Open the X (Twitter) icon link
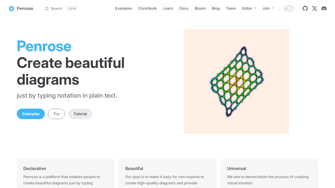Screen dimensions: 335x188 point(315,8)
